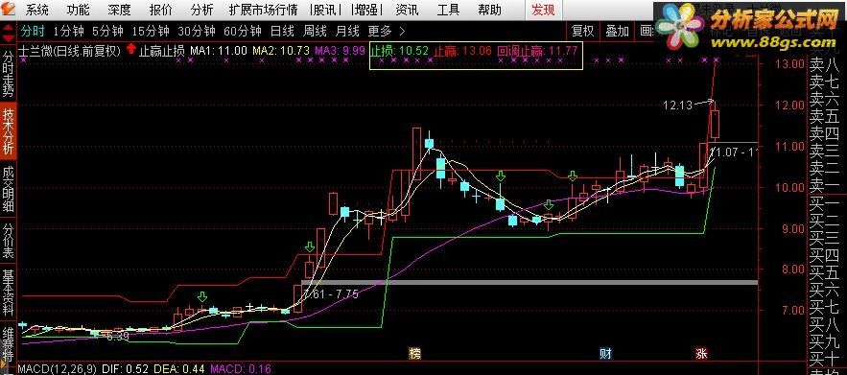Click the 财 marker at chart bottom
847x375 pixels.
pos(605,354)
